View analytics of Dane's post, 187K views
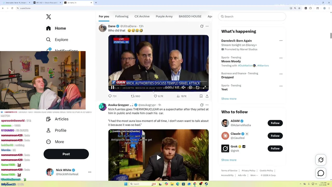332x187 pixels. (x=182, y=96)
